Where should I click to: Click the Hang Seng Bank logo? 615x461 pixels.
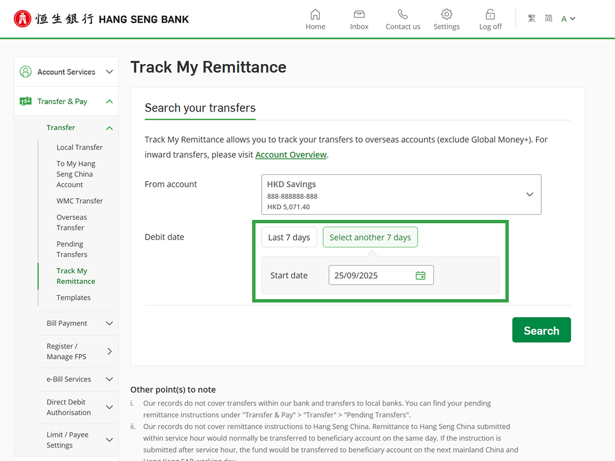click(101, 19)
